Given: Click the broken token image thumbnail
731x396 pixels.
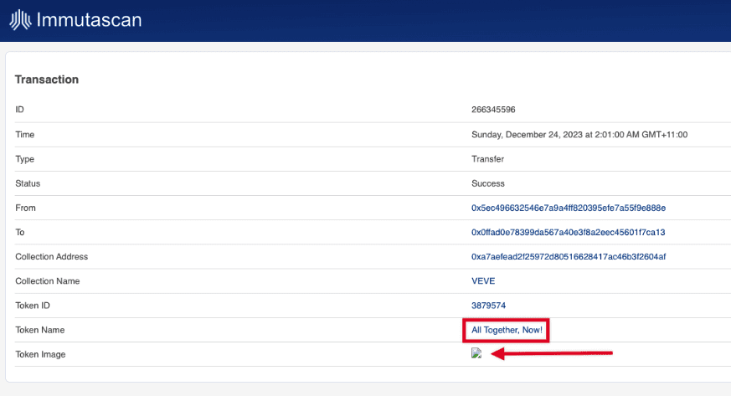Looking at the screenshot, I should [476, 353].
